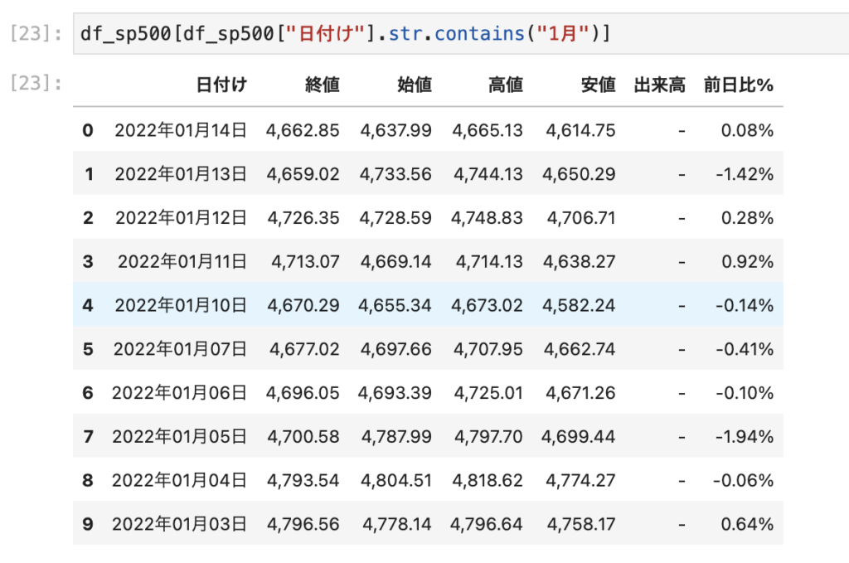Viewport: 849px width, 563px height.
Task: Click the 安値 column header
Action: click(599, 85)
